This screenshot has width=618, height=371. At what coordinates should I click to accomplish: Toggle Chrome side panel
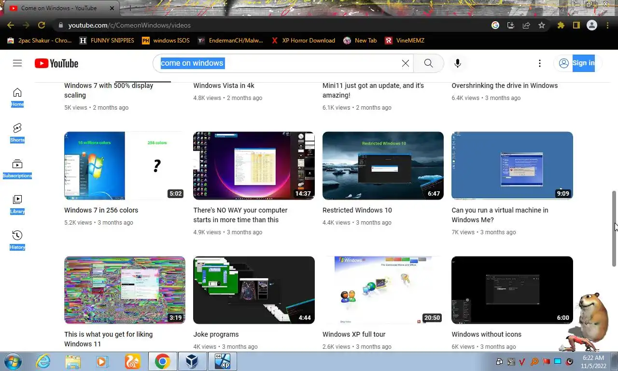click(x=576, y=25)
